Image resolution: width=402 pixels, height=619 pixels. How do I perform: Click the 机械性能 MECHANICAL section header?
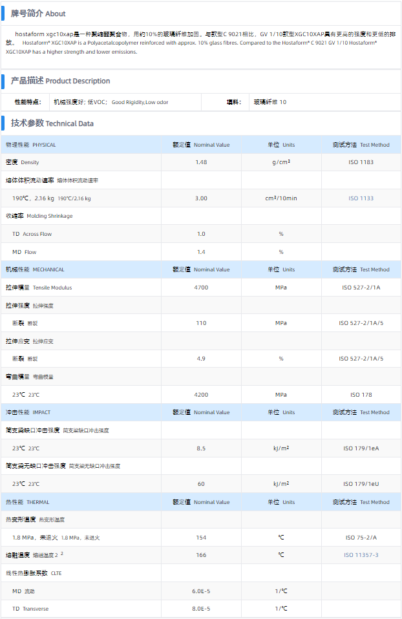tap(35, 269)
